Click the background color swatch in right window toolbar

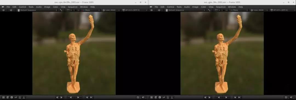[x=224, y=10]
